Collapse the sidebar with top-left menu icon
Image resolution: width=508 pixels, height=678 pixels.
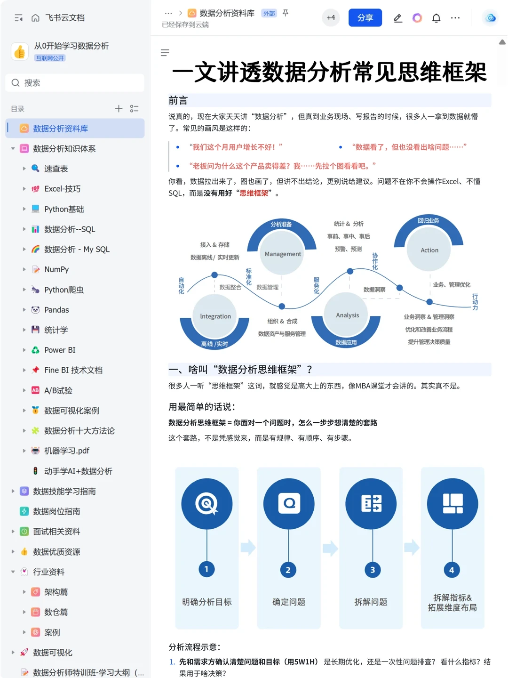[x=19, y=18]
